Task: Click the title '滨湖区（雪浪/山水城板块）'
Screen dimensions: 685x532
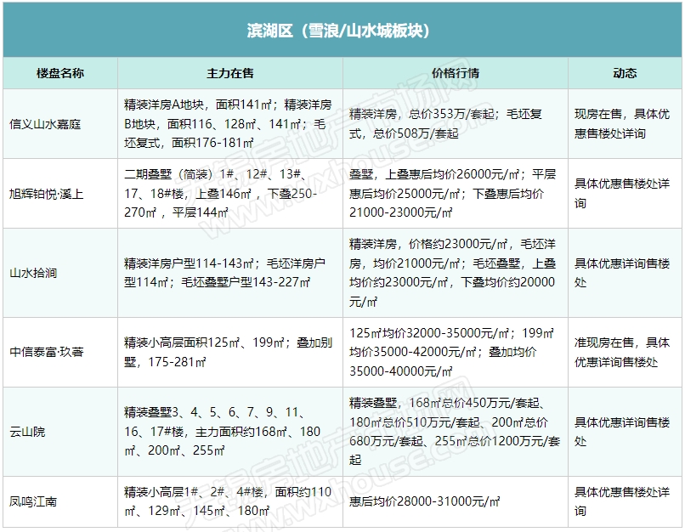Action: point(338,31)
